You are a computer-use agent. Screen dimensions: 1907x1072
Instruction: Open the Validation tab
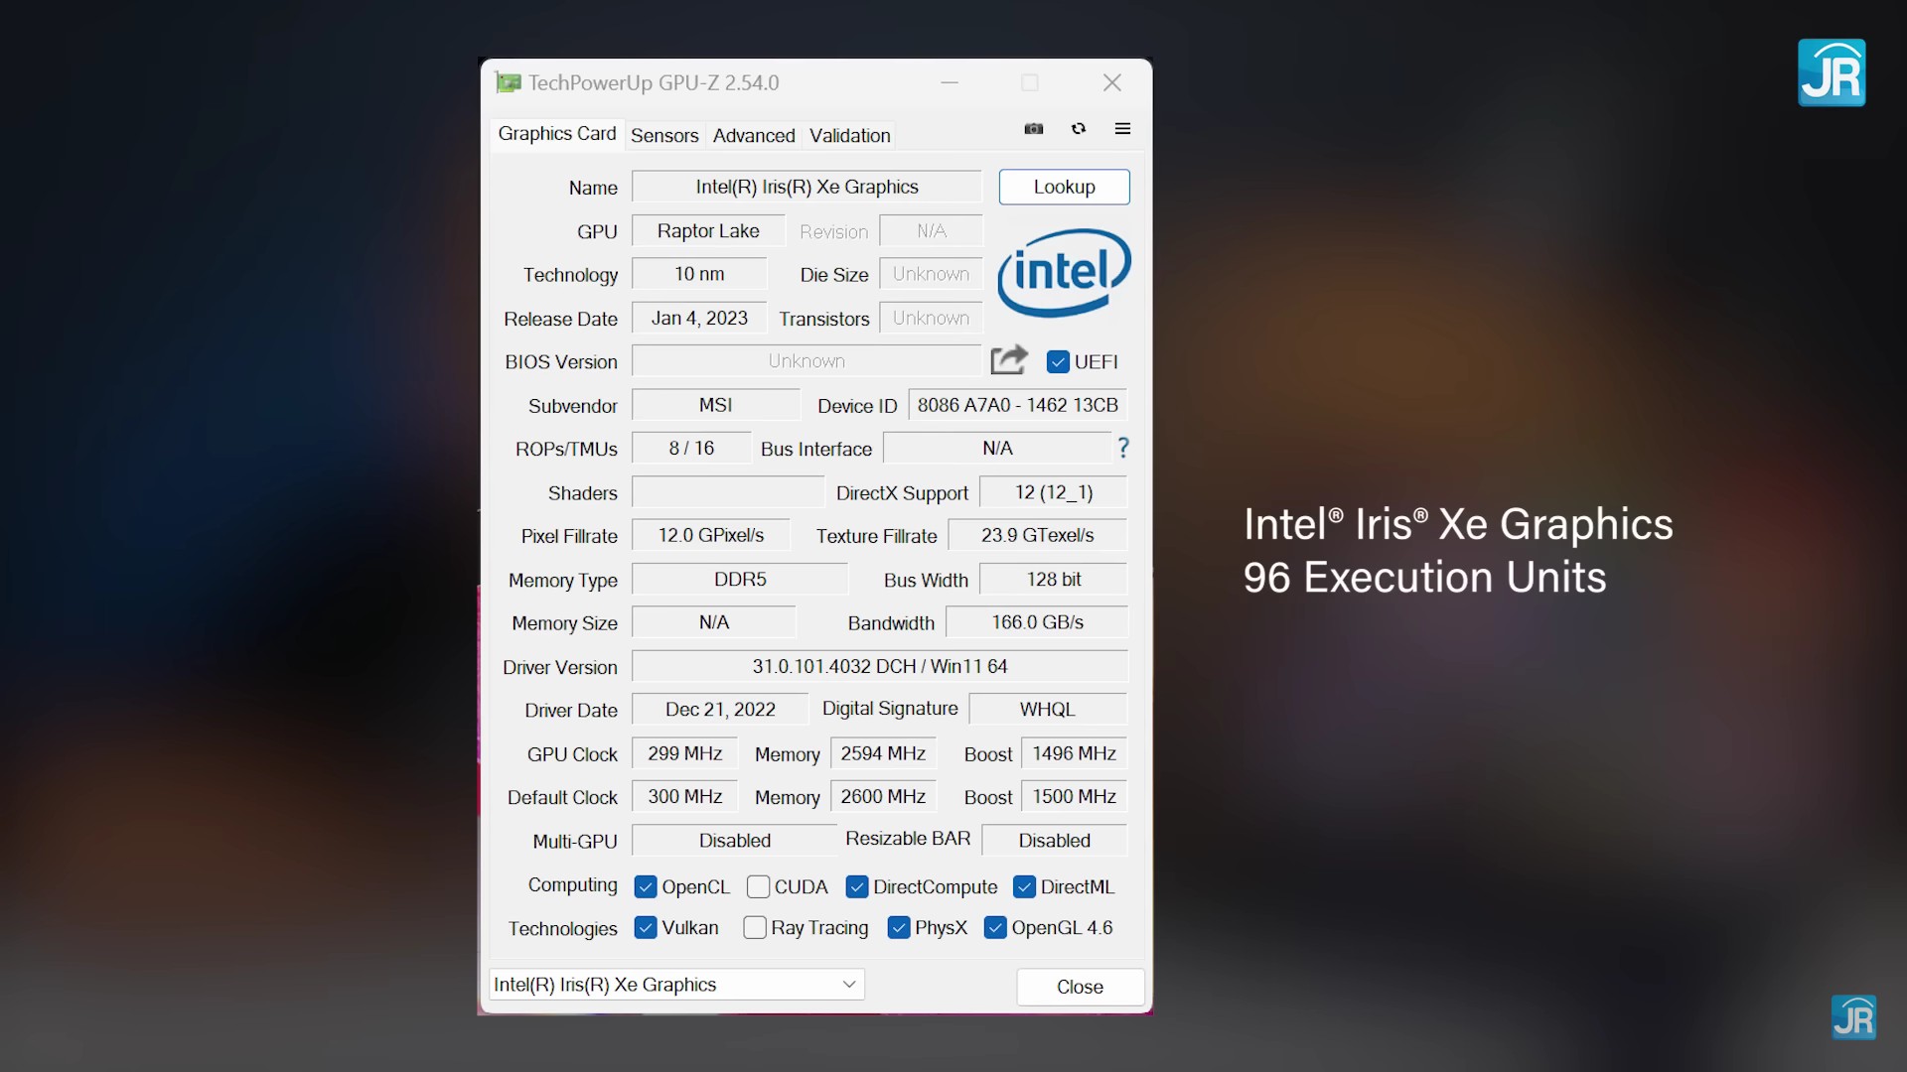(x=849, y=136)
